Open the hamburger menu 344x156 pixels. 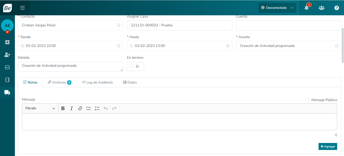coord(22,8)
